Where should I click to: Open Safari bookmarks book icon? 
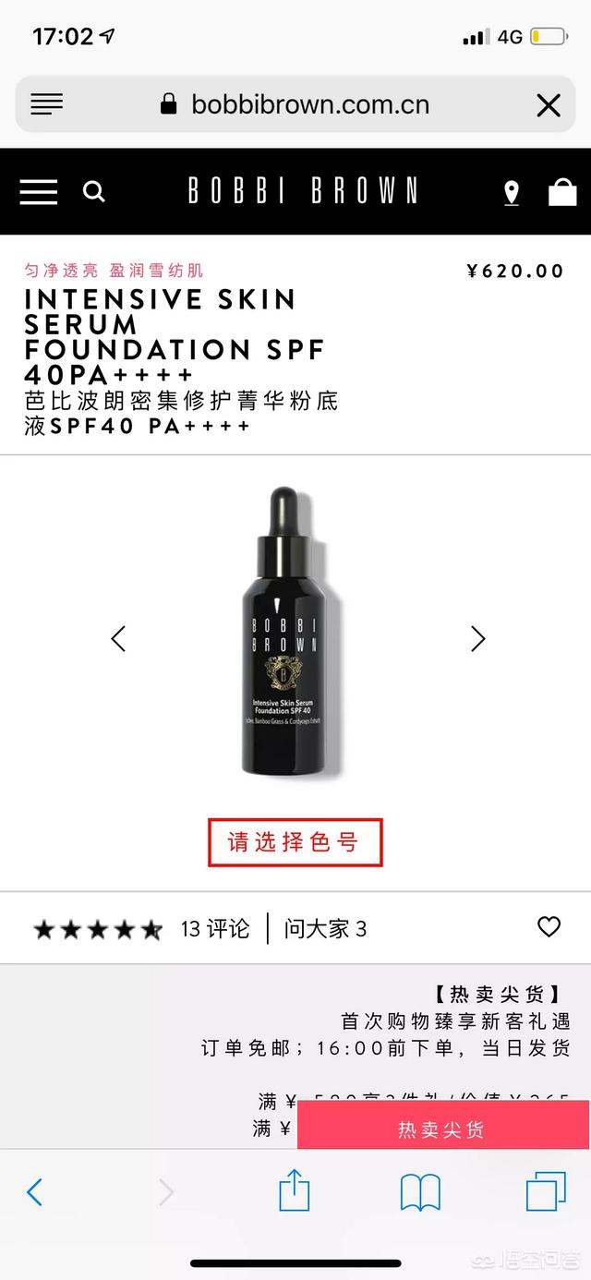420,1192
